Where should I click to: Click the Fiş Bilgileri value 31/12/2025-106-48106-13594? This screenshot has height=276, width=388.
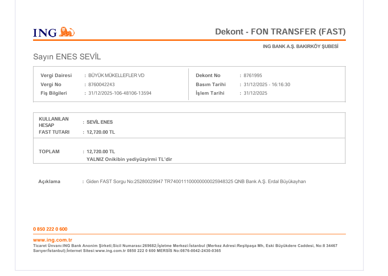[120, 93]
